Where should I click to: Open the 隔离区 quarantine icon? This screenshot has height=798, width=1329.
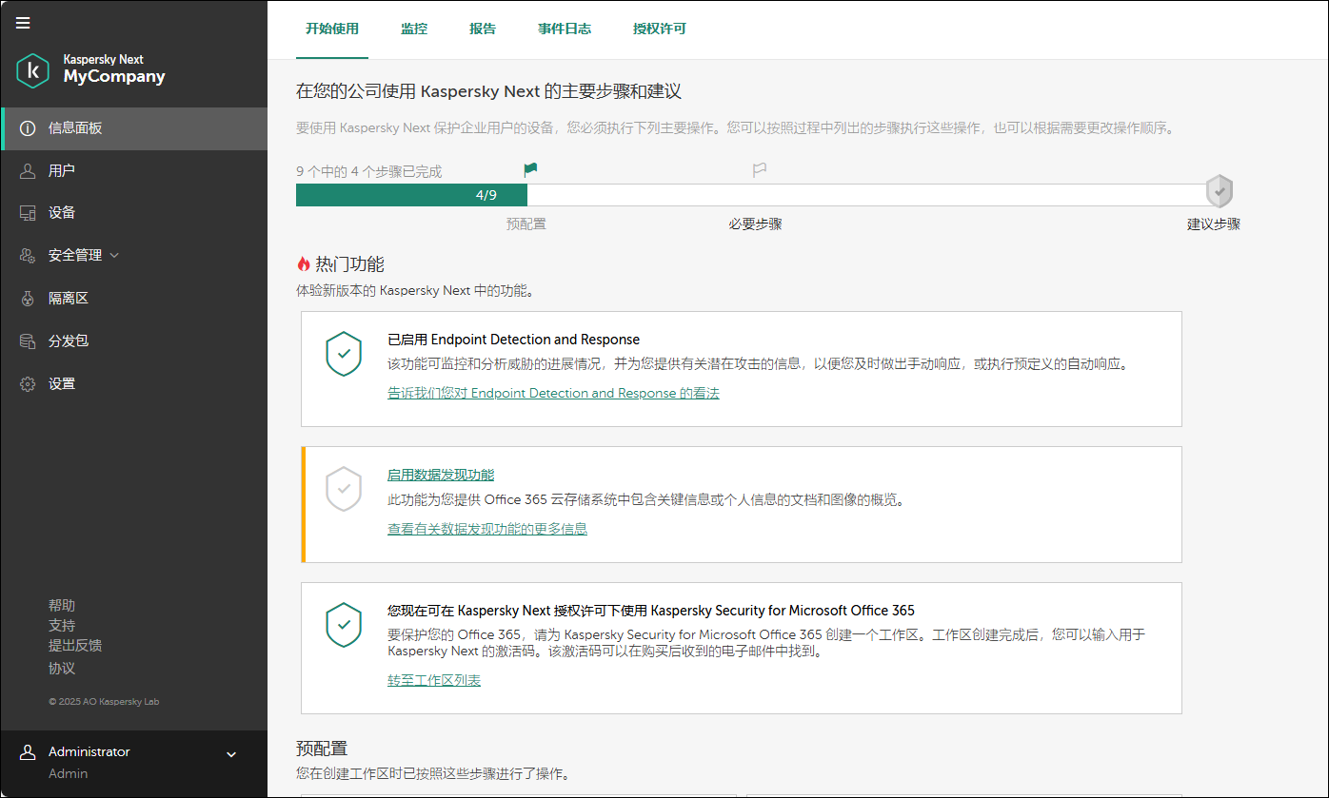(x=27, y=298)
